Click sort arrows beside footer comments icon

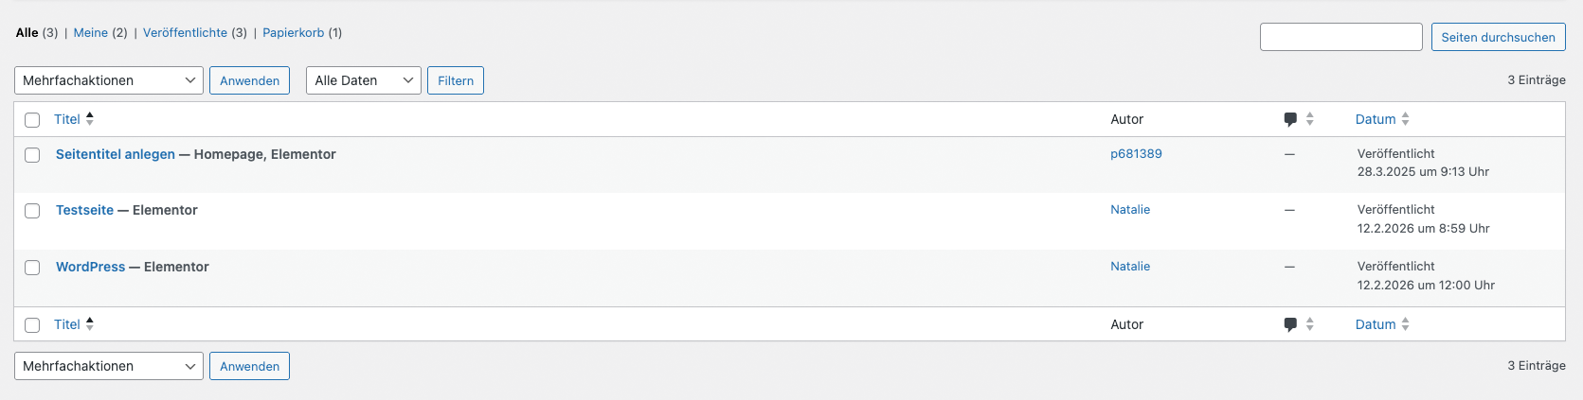[1310, 324]
